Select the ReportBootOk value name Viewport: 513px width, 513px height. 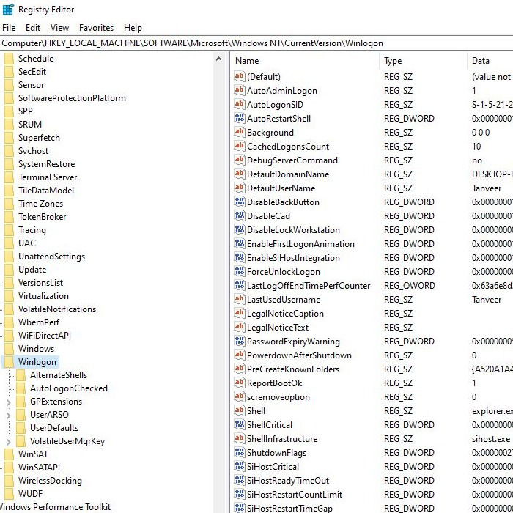coord(275,383)
